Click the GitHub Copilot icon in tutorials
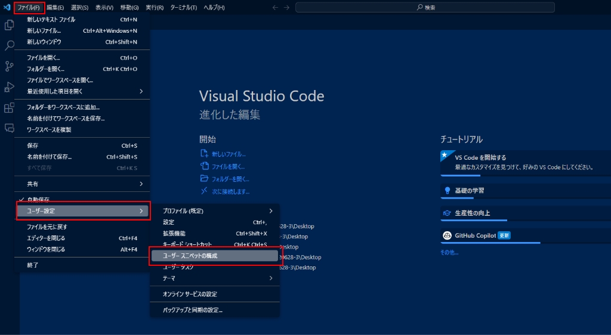Viewport: 611px width, 335px height. coord(447,235)
